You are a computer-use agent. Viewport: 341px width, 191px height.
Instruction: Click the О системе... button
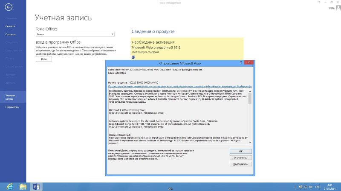[241, 157]
